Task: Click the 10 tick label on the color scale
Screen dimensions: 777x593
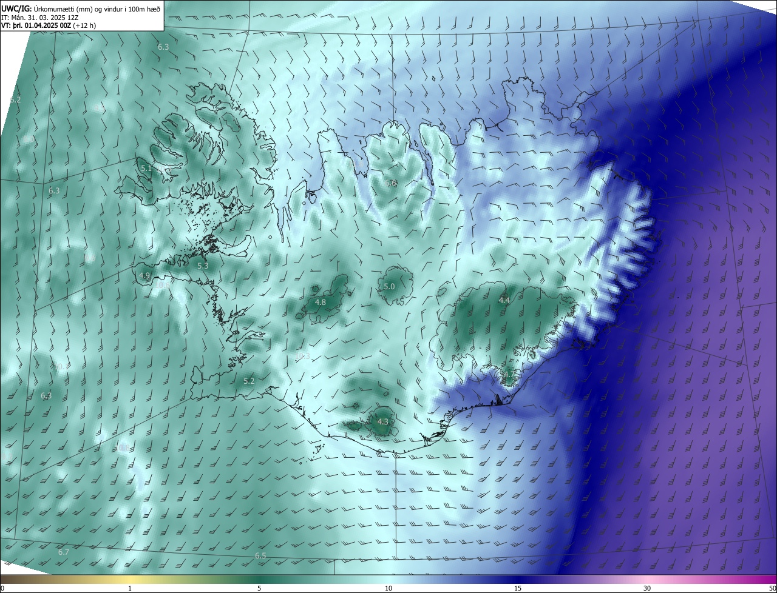Action: click(388, 588)
